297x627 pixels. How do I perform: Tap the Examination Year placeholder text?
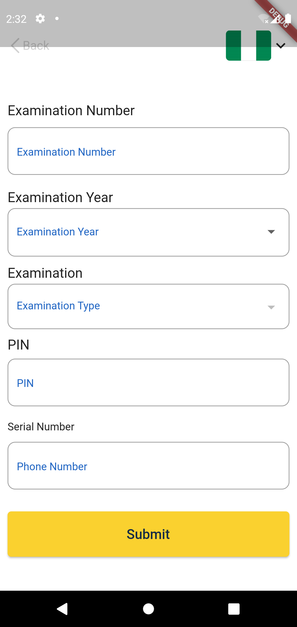(x=58, y=232)
